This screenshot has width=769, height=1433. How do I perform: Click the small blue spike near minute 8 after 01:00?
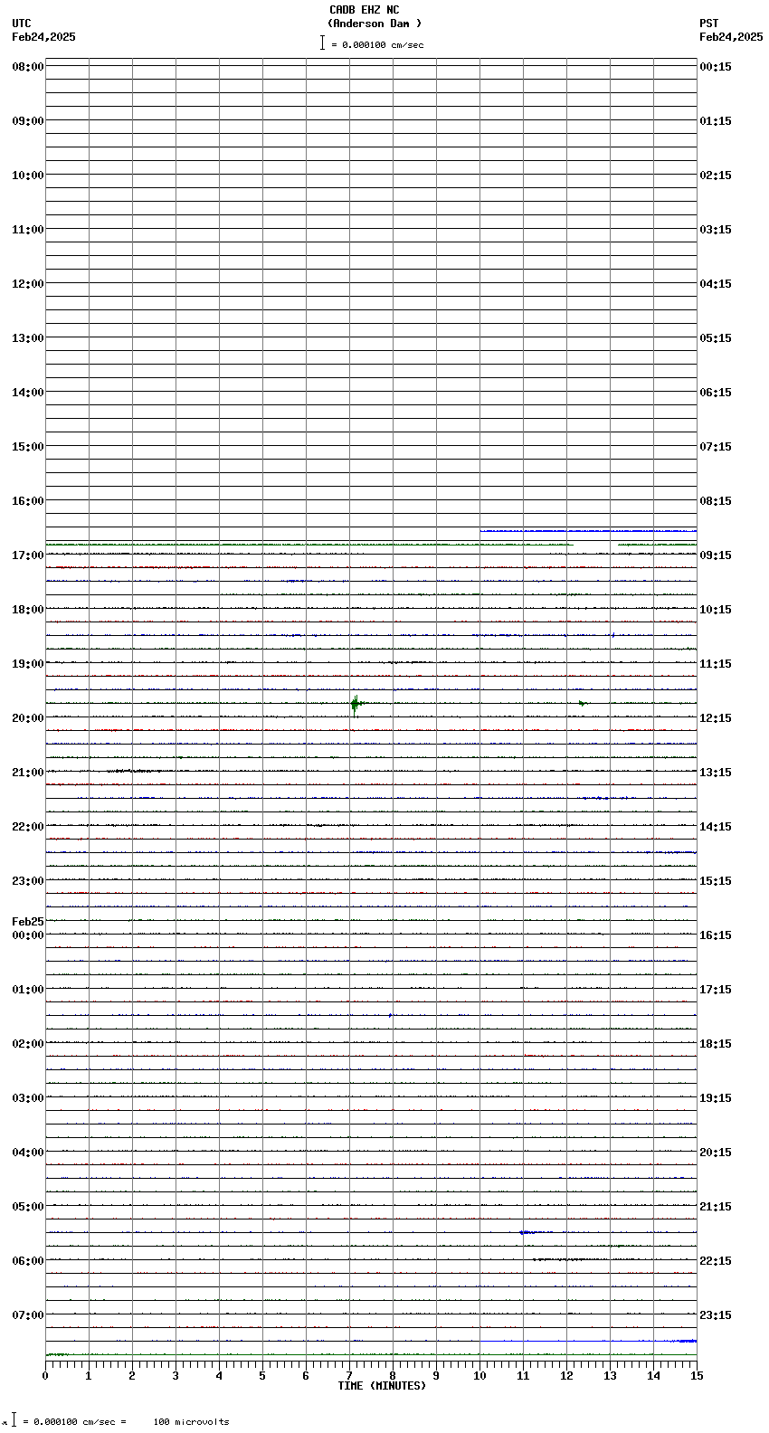(x=390, y=1015)
